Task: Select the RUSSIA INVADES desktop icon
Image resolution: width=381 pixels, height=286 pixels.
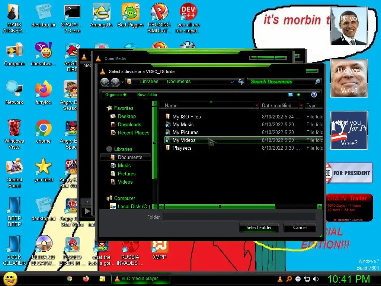Action: click(x=130, y=253)
